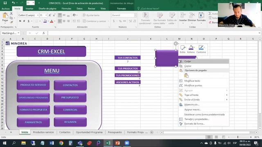
Task: Switch to the Datos tab
Action: coord(79,9)
